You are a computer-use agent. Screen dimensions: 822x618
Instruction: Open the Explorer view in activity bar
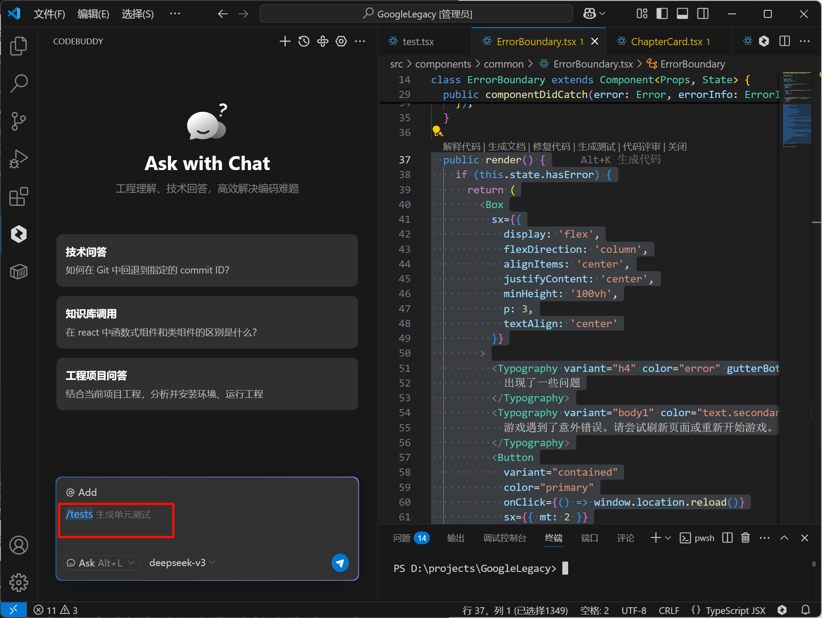point(18,46)
